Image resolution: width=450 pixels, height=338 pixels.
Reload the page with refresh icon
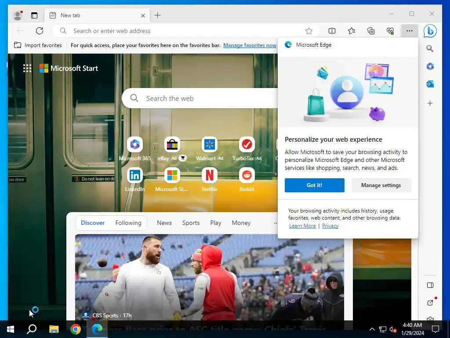(x=40, y=31)
